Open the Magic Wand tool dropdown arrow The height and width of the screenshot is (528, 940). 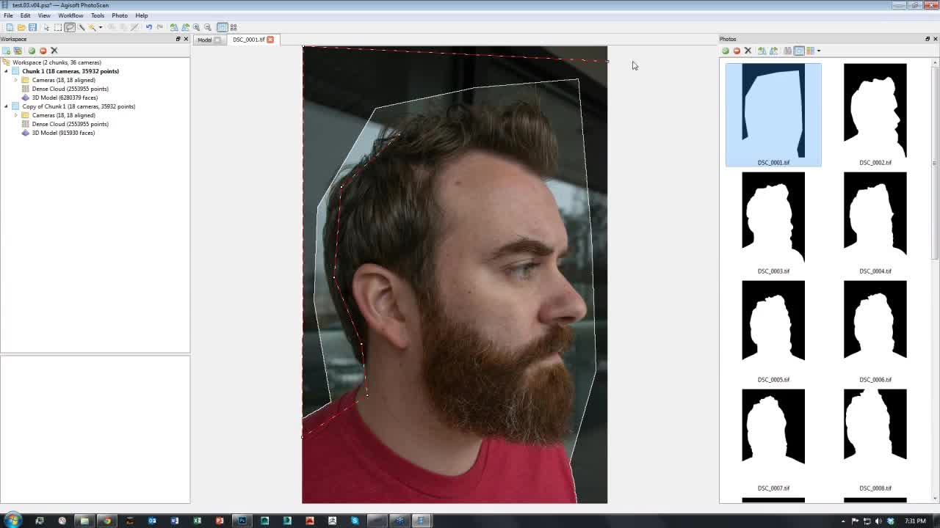pos(100,27)
